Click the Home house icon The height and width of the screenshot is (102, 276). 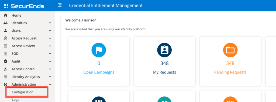6,15
